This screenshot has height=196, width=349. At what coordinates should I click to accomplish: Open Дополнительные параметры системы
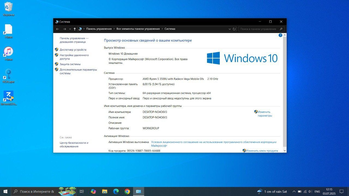pos(78,71)
